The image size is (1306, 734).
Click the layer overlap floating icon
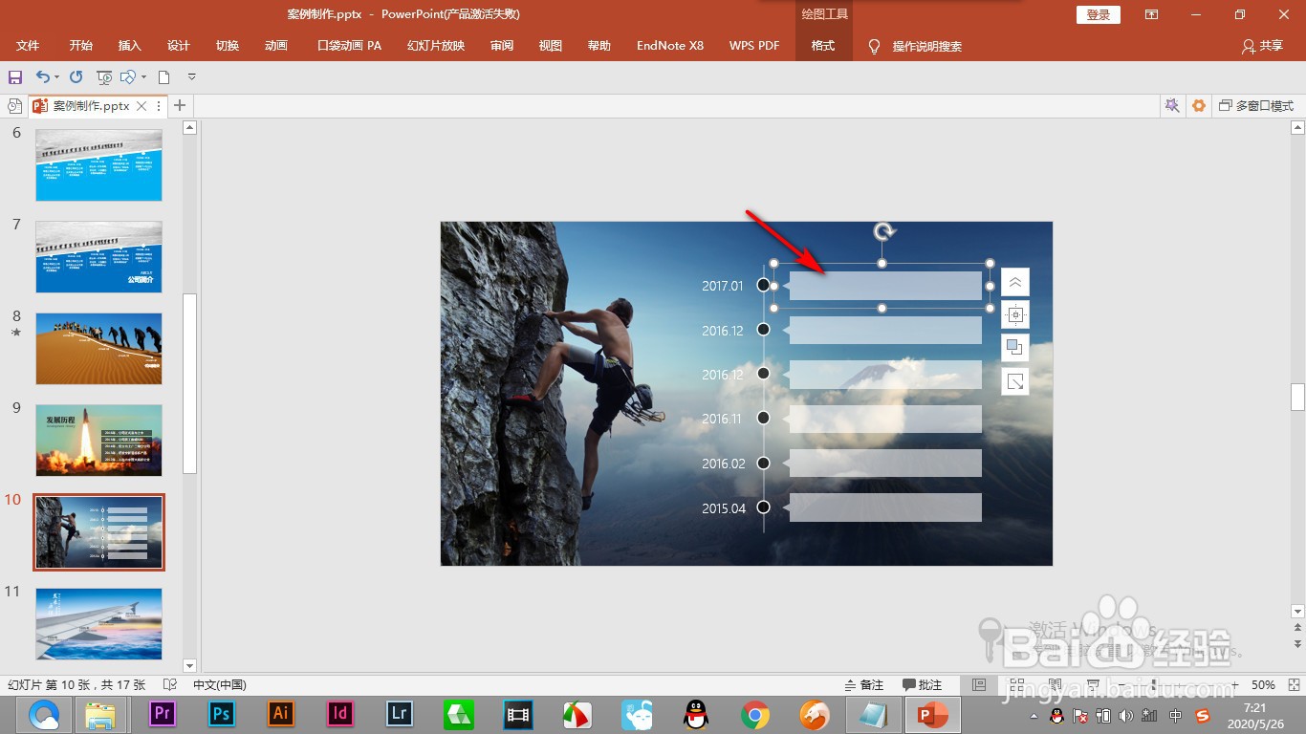pyautogui.click(x=1015, y=348)
